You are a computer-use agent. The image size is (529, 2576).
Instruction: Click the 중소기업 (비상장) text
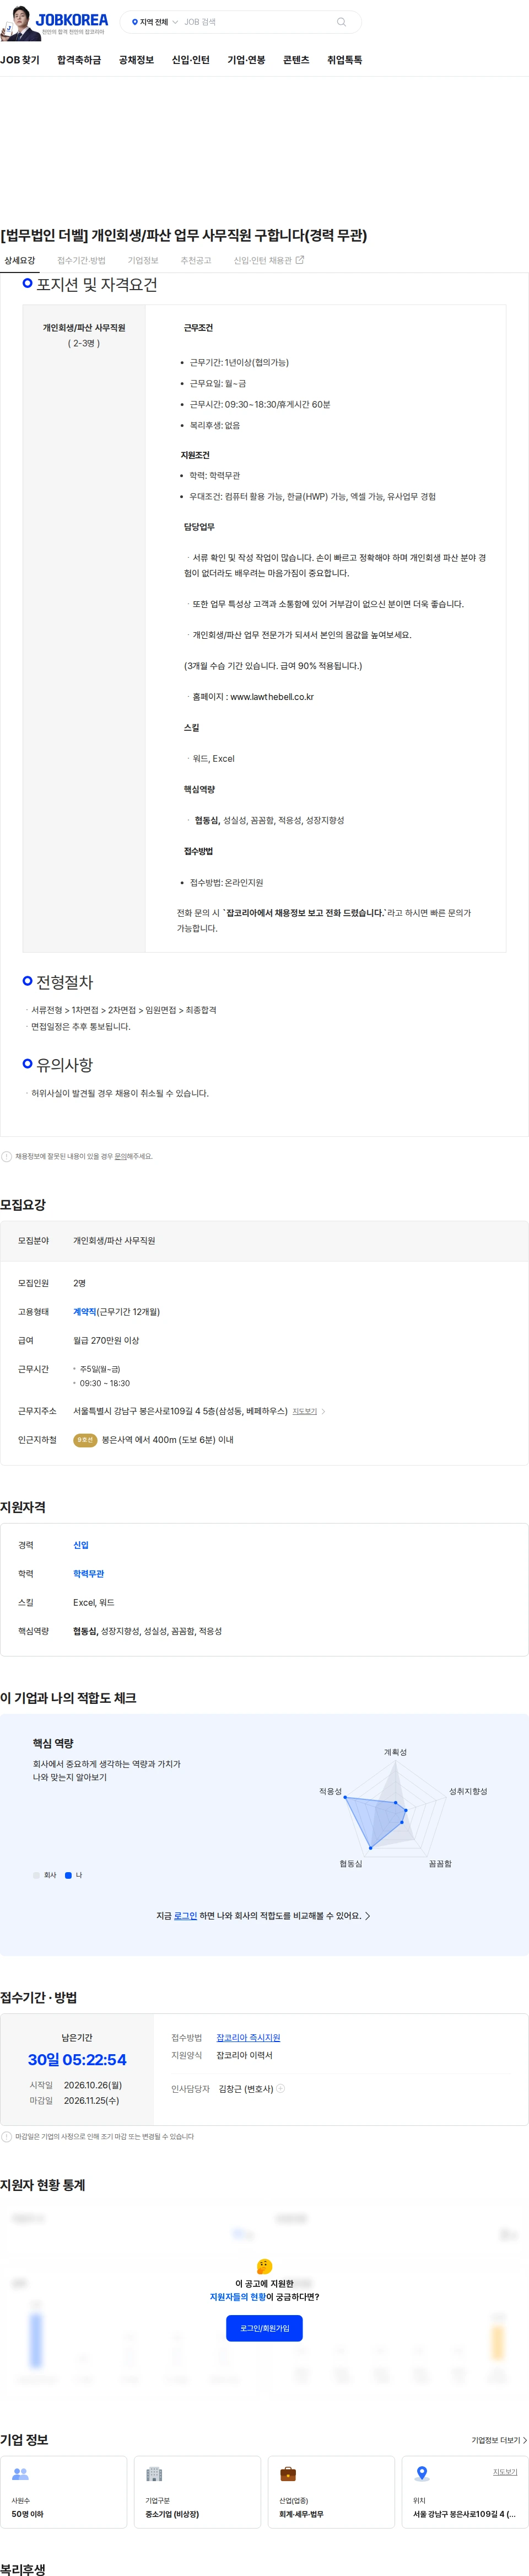pyautogui.click(x=172, y=2514)
